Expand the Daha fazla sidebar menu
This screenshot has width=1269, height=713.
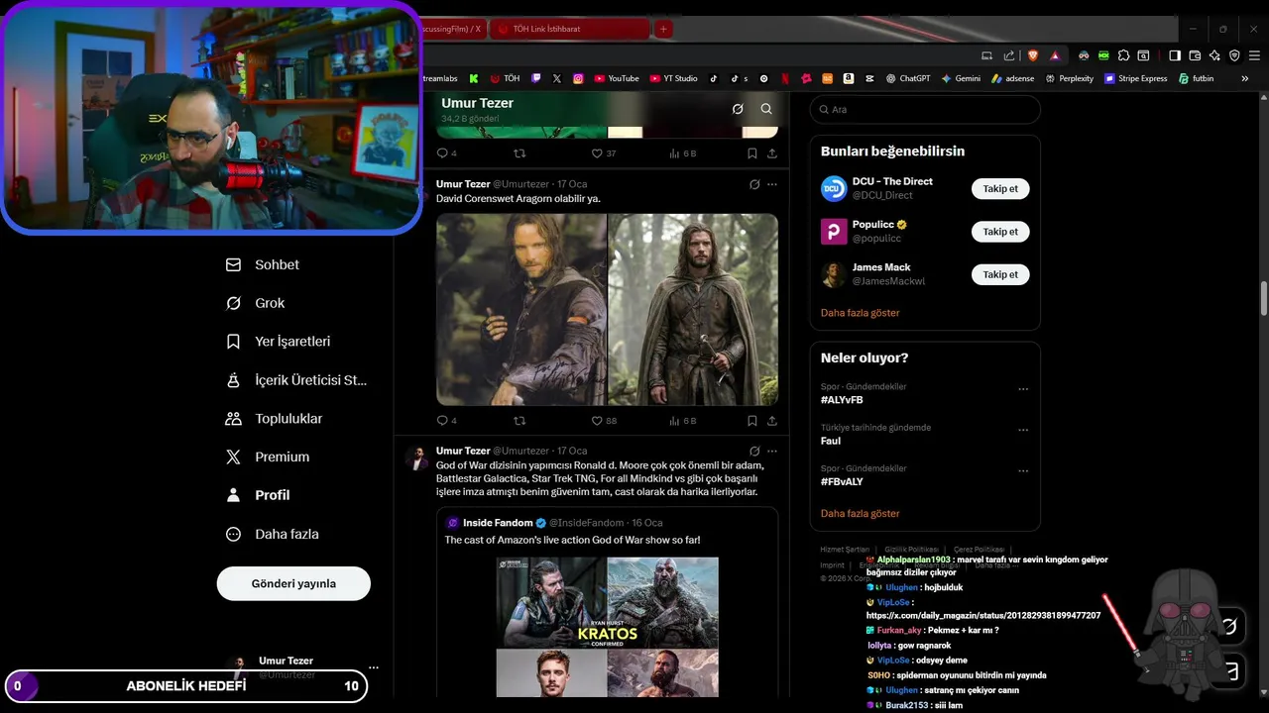tap(272, 534)
